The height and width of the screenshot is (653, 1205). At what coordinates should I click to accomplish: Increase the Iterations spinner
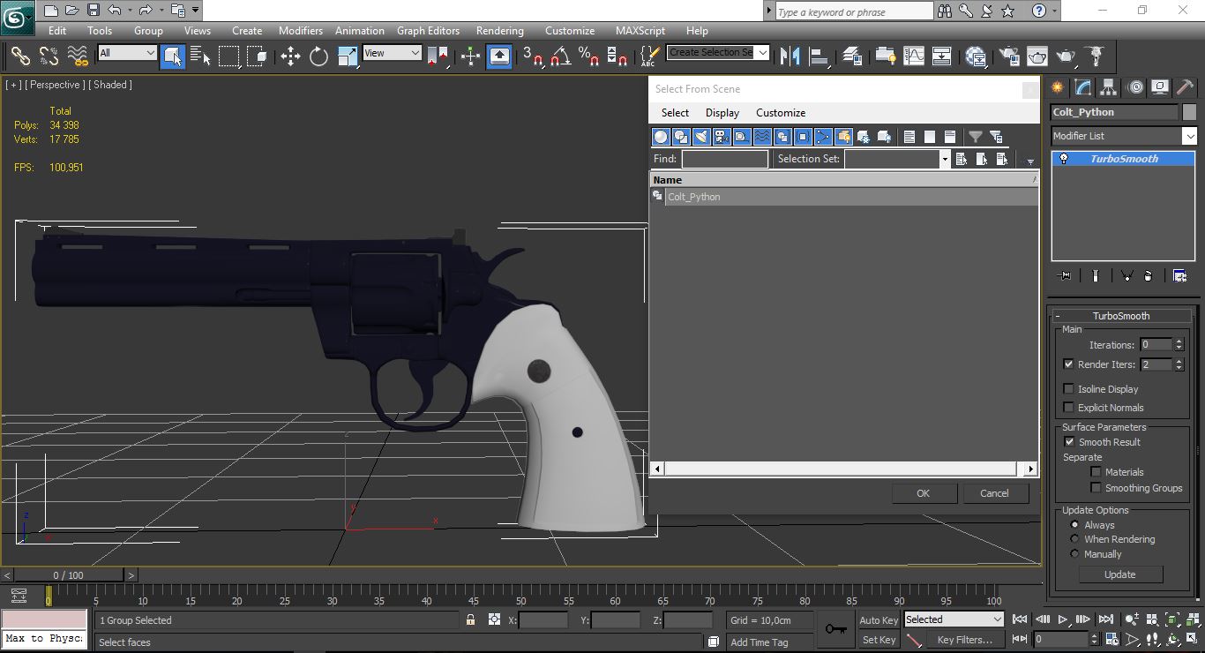(x=1179, y=342)
